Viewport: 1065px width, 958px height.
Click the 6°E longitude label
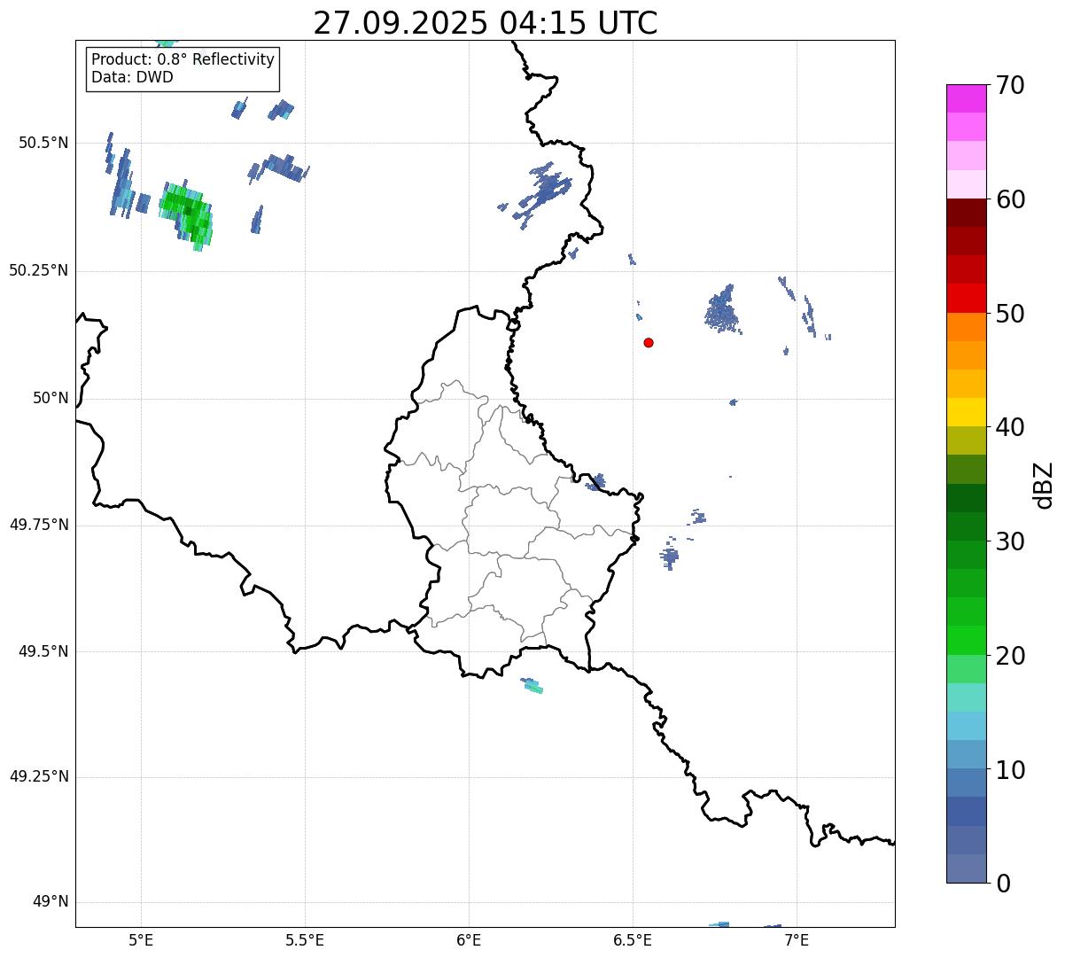[x=469, y=939]
